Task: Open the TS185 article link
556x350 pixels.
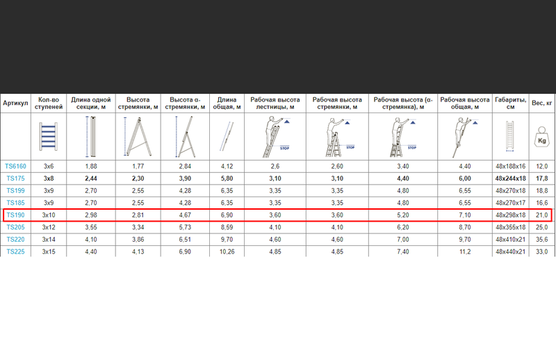Action: (x=15, y=203)
